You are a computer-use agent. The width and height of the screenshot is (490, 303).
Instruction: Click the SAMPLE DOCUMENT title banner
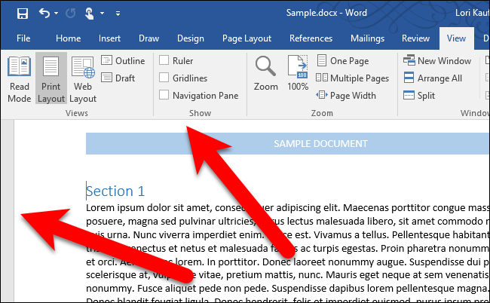pyautogui.click(x=288, y=144)
